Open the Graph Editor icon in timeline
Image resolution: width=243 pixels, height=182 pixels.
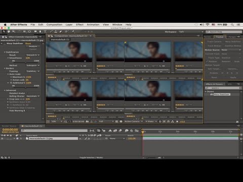coord(137,130)
